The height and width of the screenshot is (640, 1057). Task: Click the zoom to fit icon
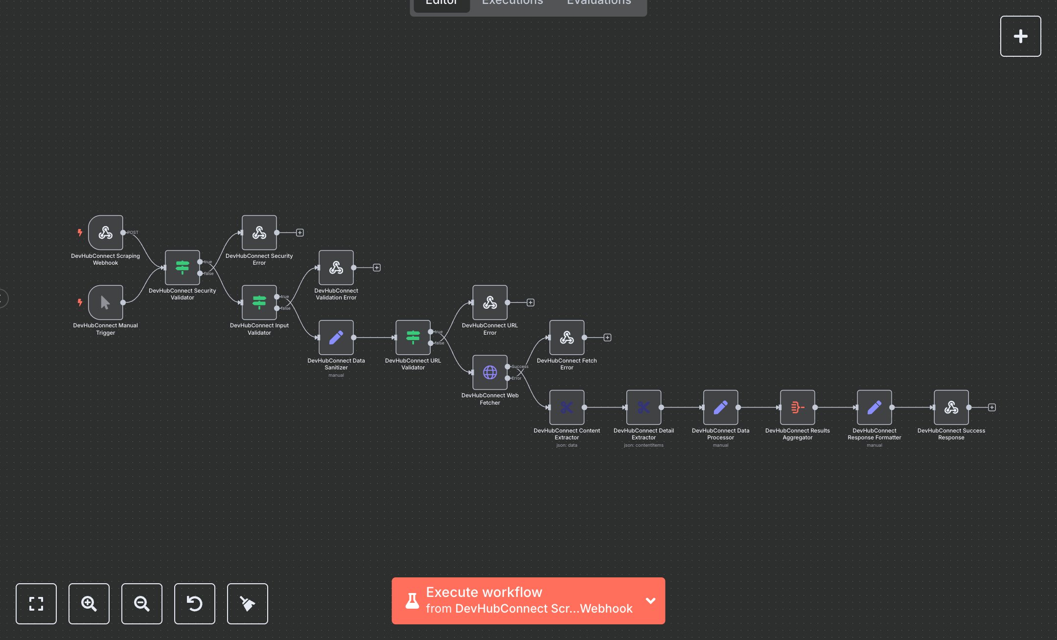click(36, 604)
